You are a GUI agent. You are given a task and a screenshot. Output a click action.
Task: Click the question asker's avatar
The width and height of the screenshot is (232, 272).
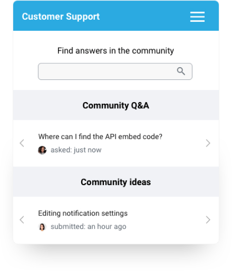(42, 150)
